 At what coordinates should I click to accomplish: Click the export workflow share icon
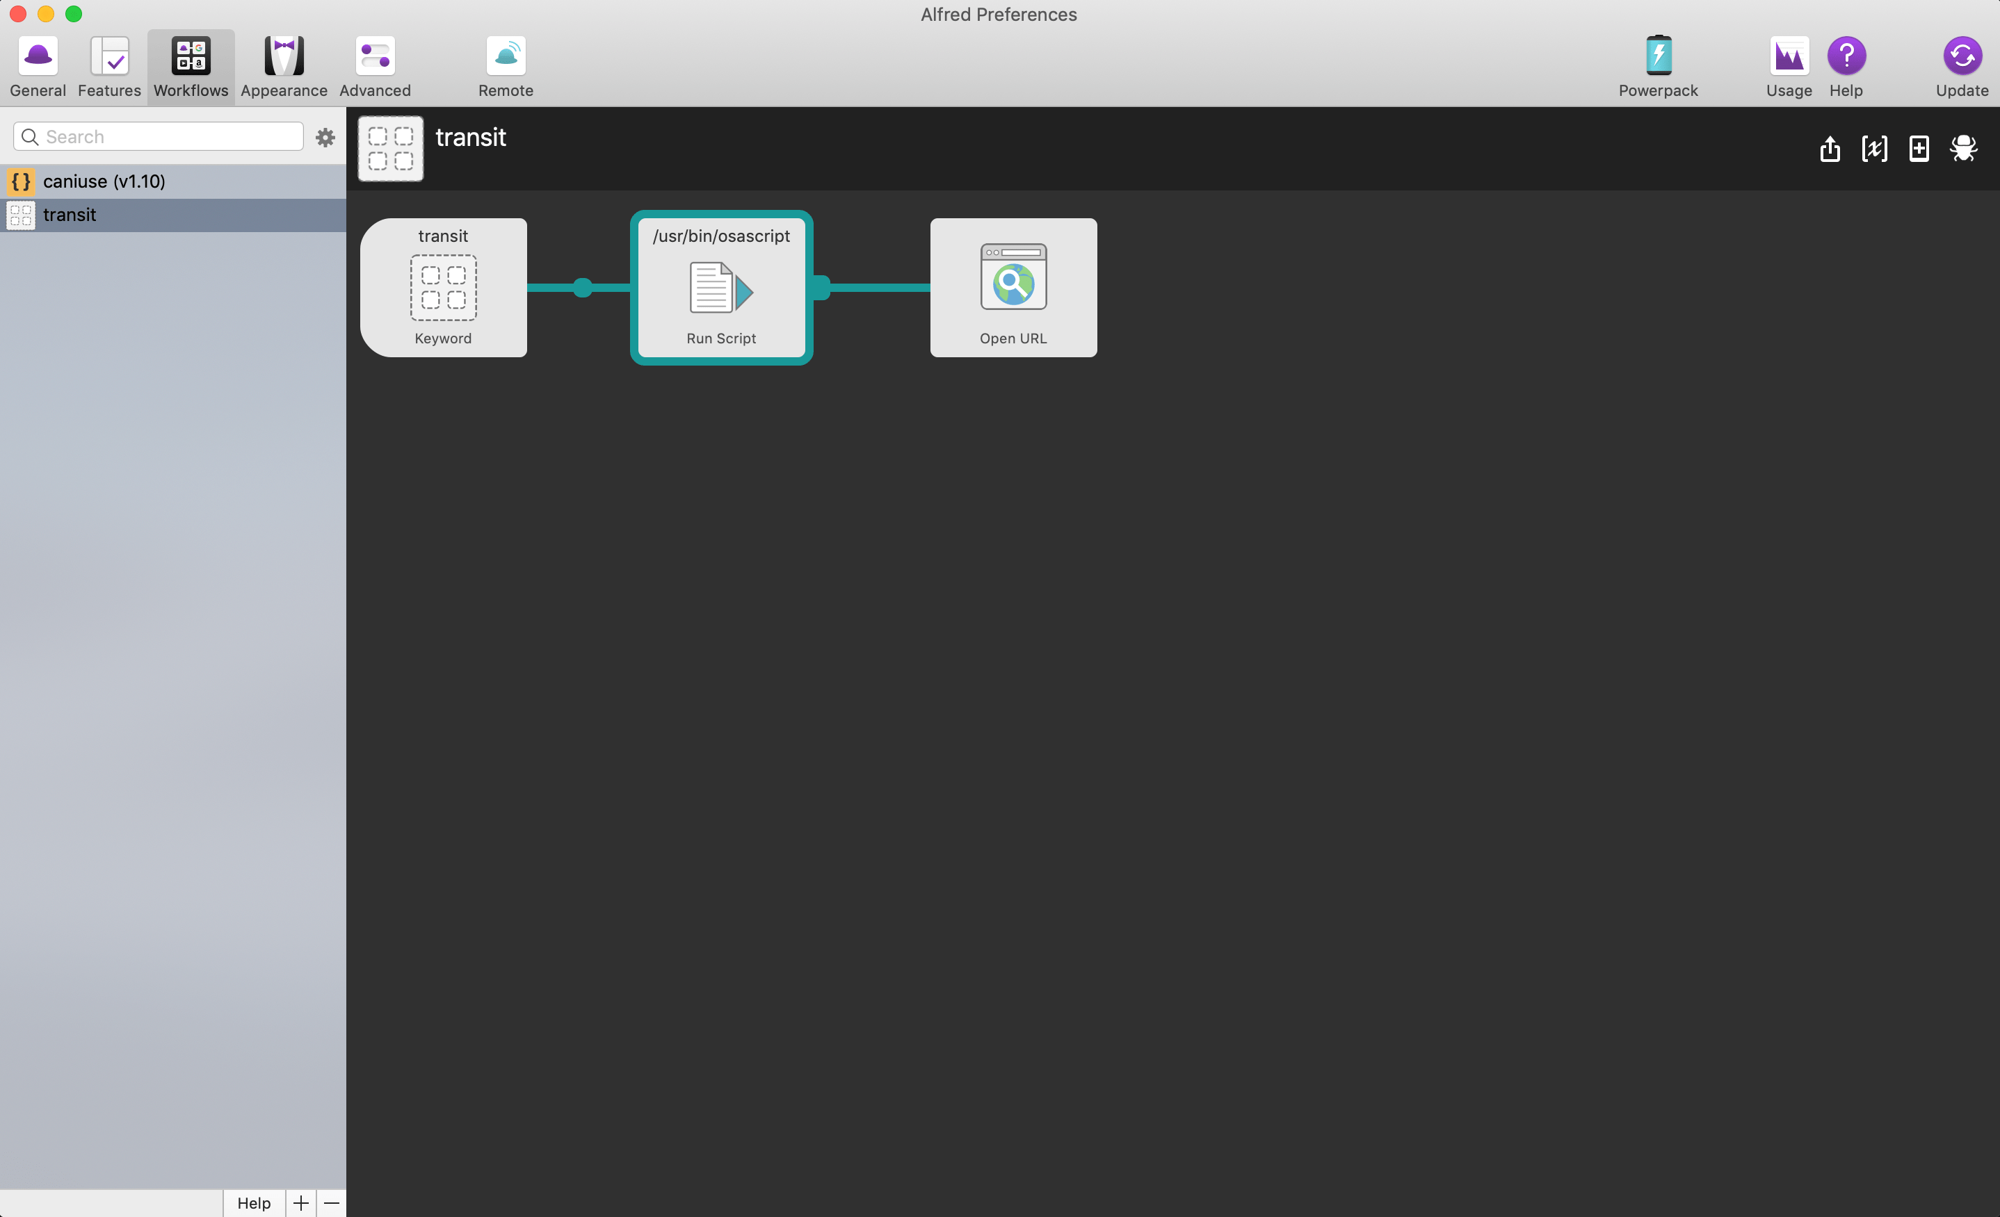[1830, 149]
